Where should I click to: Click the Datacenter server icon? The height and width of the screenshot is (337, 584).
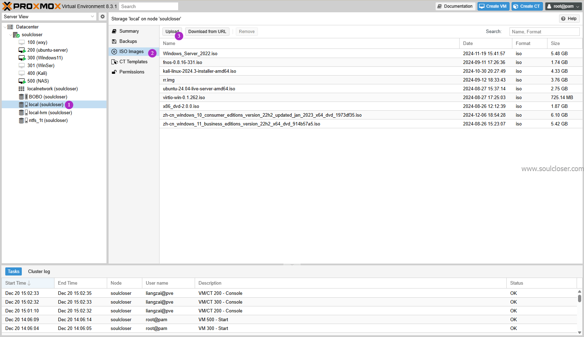pyautogui.click(x=10, y=27)
